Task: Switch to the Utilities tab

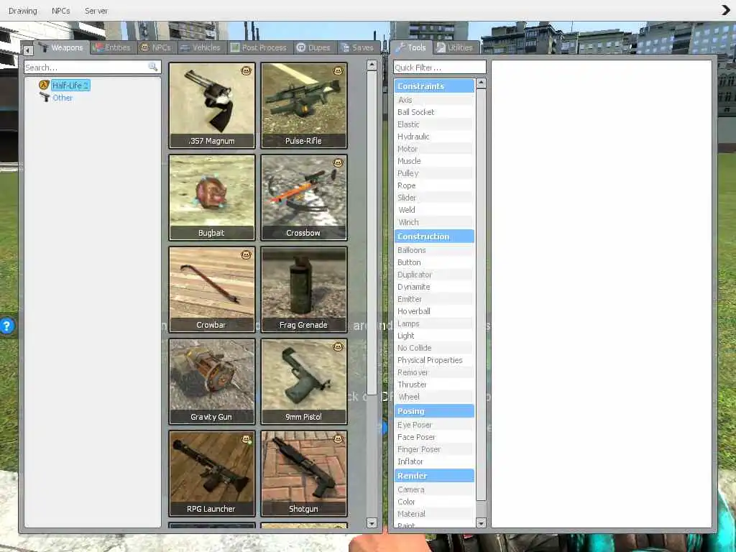Action: (455, 47)
